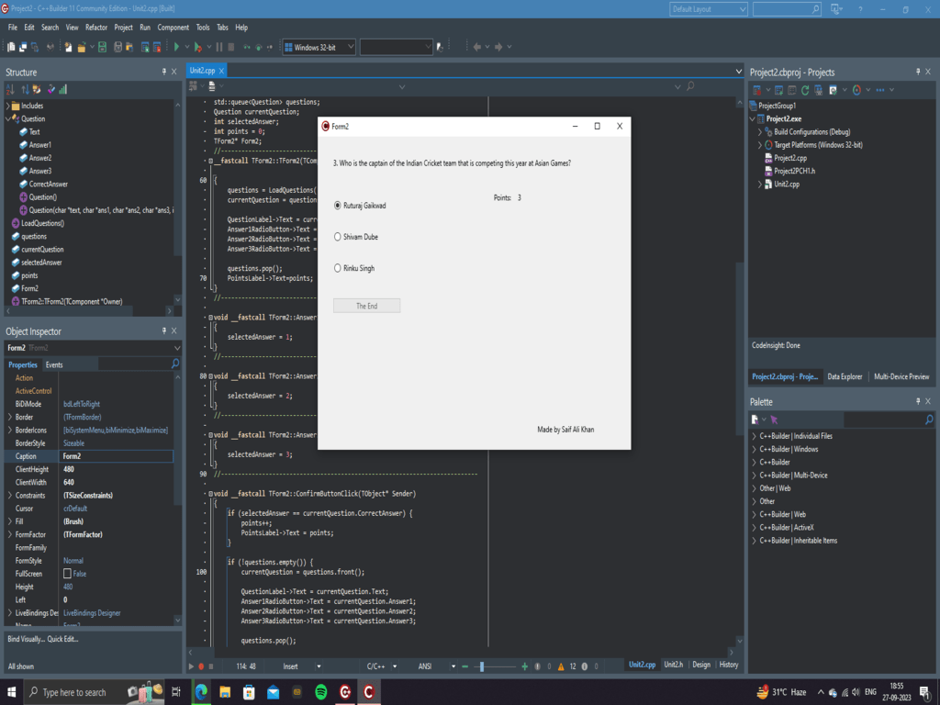The image size is (940, 705).
Task: Expand Target Platforms (Windows 32-bit) node
Action: pyautogui.click(x=759, y=145)
